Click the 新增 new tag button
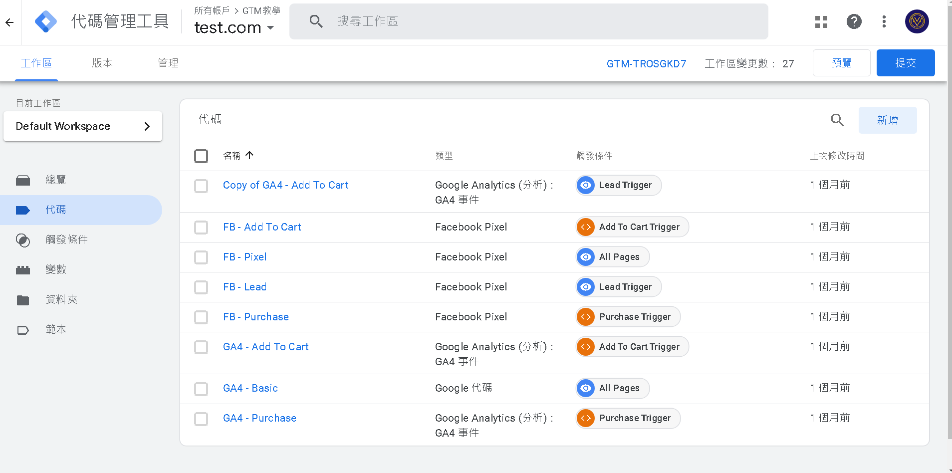Screen dimensions: 952x473 [x=888, y=120]
